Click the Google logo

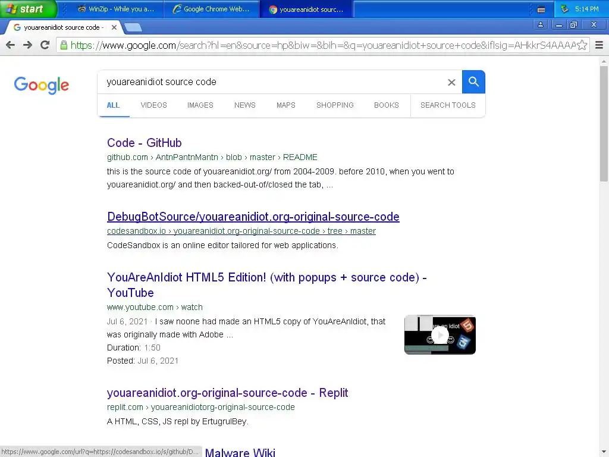click(x=42, y=85)
